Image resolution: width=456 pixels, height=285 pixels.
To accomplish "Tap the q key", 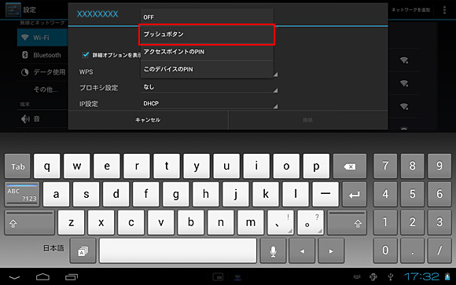I will (x=47, y=166).
